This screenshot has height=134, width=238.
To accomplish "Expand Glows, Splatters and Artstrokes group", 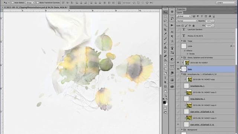I will click(182, 57).
